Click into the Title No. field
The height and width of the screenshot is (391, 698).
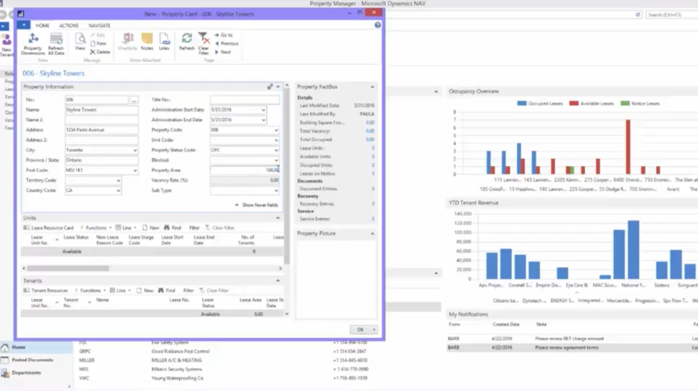(245, 100)
